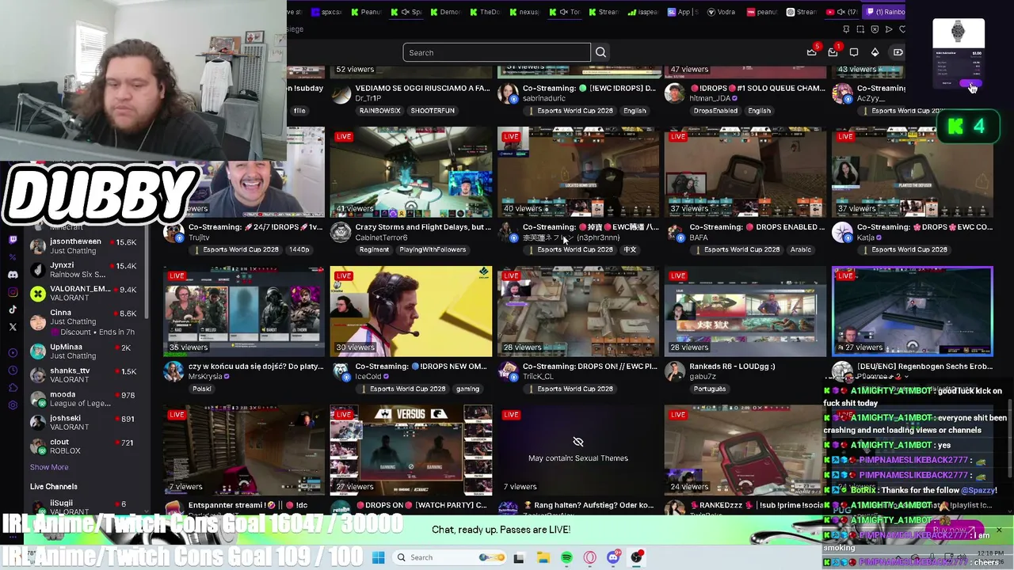Click the Get Bits diamond icon
1014x570 pixels.
click(x=875, y=52)
